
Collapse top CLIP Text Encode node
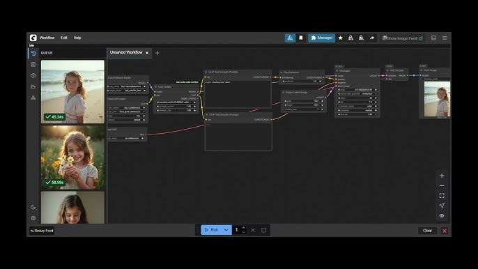[x=206, y=72]
